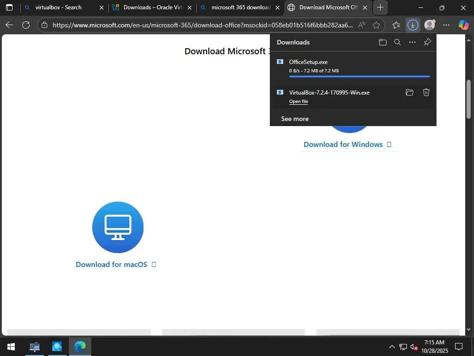Close the virtualbox - Search tab
This screenshot has width=474, height=356.
101,8
